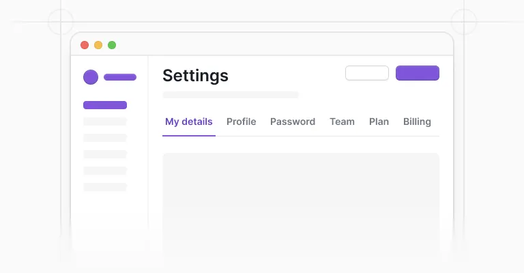
Task: Open the My details tab
Action: pyautogui.click(x=189, y=121)
